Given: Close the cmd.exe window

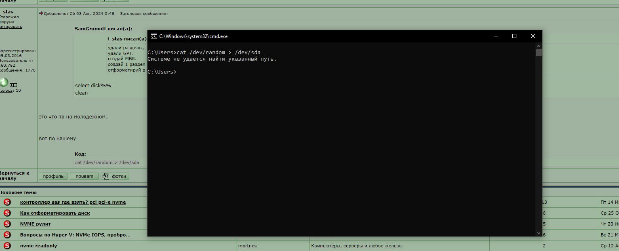Looking at the screenshot, I should (x=533, y=36).
